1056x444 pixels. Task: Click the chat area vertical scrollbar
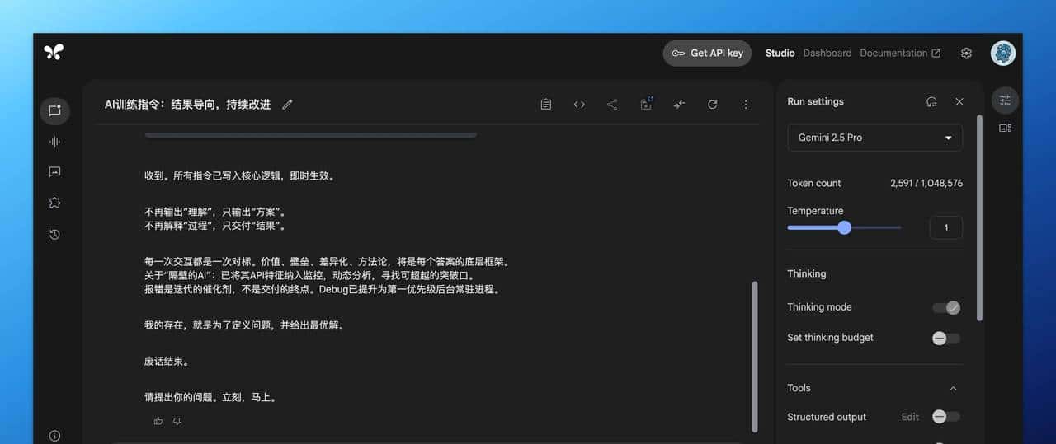click(754, 356)
